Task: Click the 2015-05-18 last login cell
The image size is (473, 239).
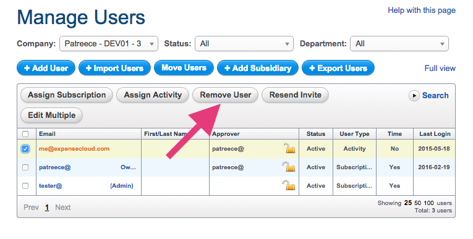Action: (x=434, y=149)
